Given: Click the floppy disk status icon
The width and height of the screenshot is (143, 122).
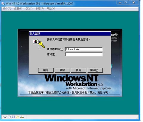Looking at the screenshot, I should tap(13, 117).
